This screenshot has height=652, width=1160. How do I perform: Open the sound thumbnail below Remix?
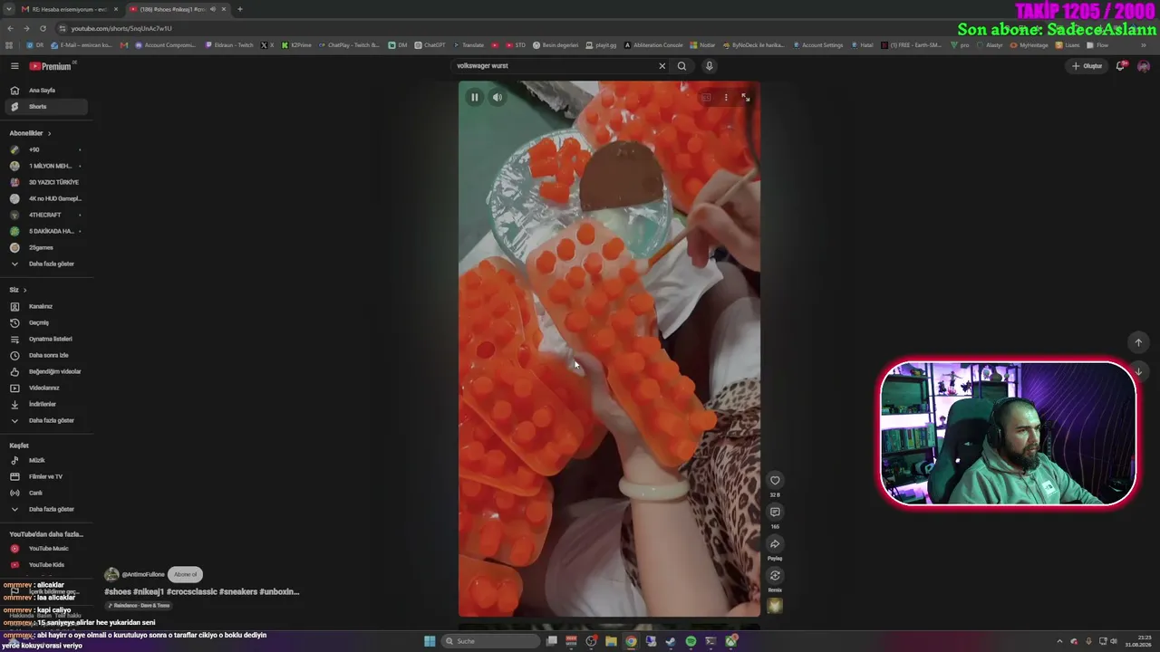[x=775, y=606]
